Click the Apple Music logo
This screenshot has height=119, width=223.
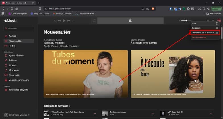tap(10, 21)
